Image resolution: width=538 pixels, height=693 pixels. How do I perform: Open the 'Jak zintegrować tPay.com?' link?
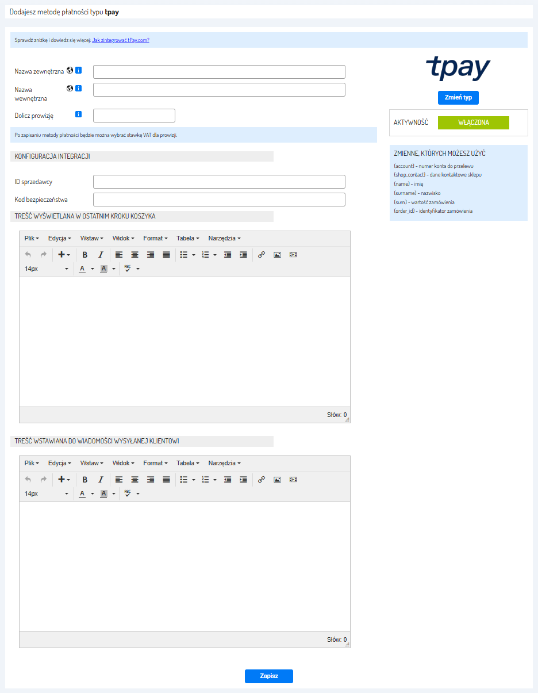[x=121, y=40]
